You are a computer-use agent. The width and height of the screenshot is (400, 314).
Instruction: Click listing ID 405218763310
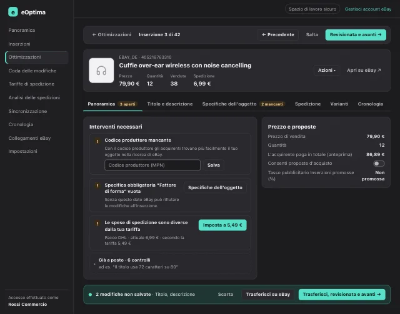(156, 57)
